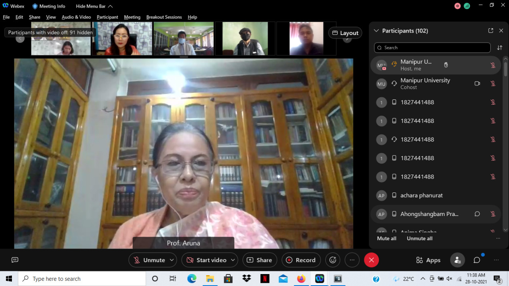Viewport: 509px width, 286px height.
Task: Click the sort participants icon
Action: click(499, 48)
